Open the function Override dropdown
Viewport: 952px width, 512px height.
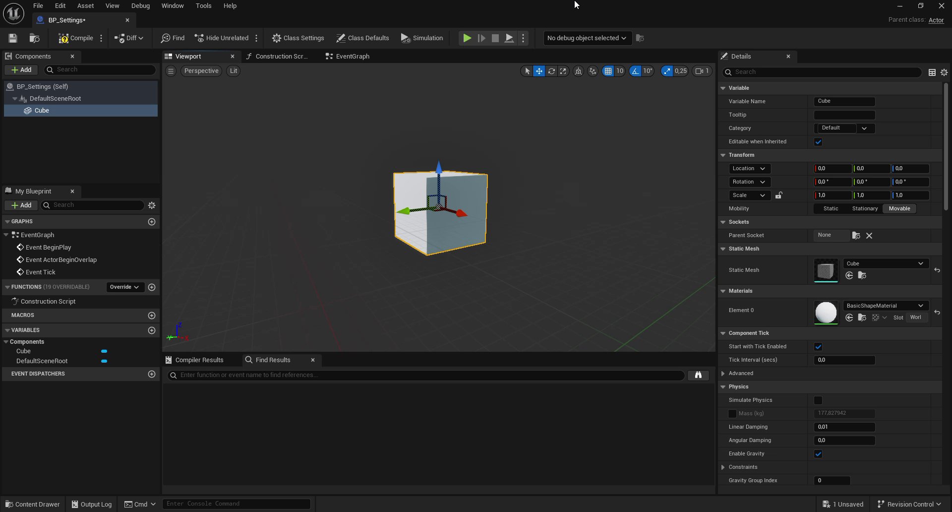pos(124,287)
